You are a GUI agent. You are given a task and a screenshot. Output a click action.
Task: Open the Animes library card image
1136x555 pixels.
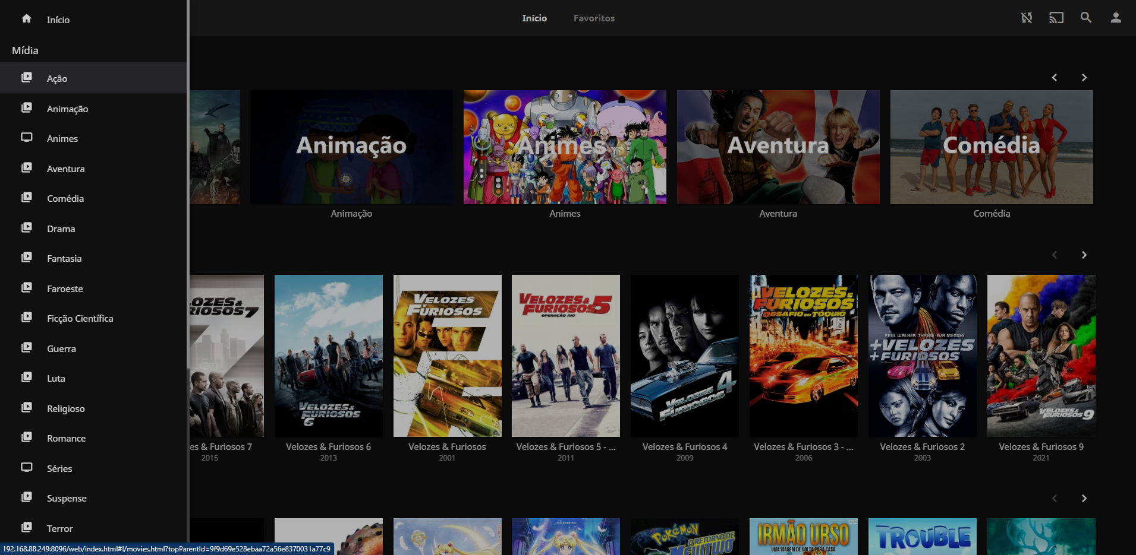pos(565,147)
